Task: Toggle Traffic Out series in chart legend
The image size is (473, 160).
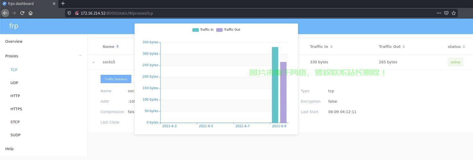Action: click(228, 30)
